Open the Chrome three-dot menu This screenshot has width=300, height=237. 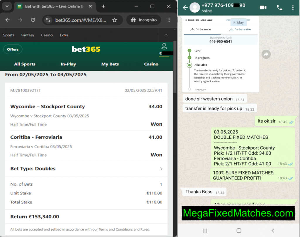(169, 20)
